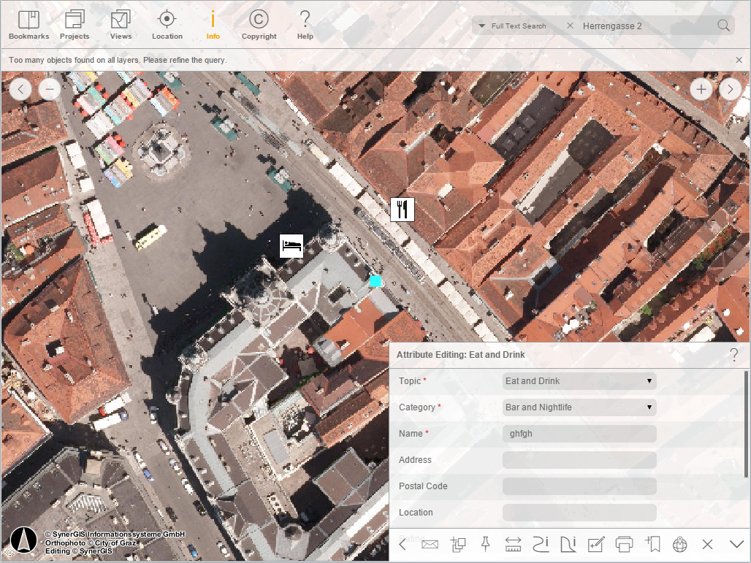Dismiss the 'Too many objects found' message
This screenshot has height=563, width=751.
click(739, 60)
